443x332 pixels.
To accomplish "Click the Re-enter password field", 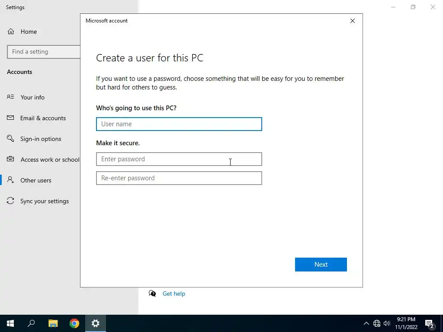I will pos(179,178).
